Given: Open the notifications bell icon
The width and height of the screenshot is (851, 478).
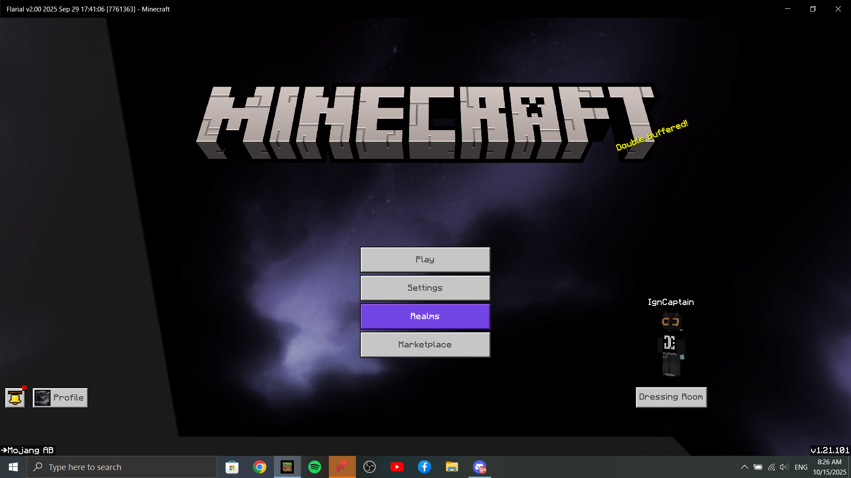Looking at the screenshot, I should point(15,397).
